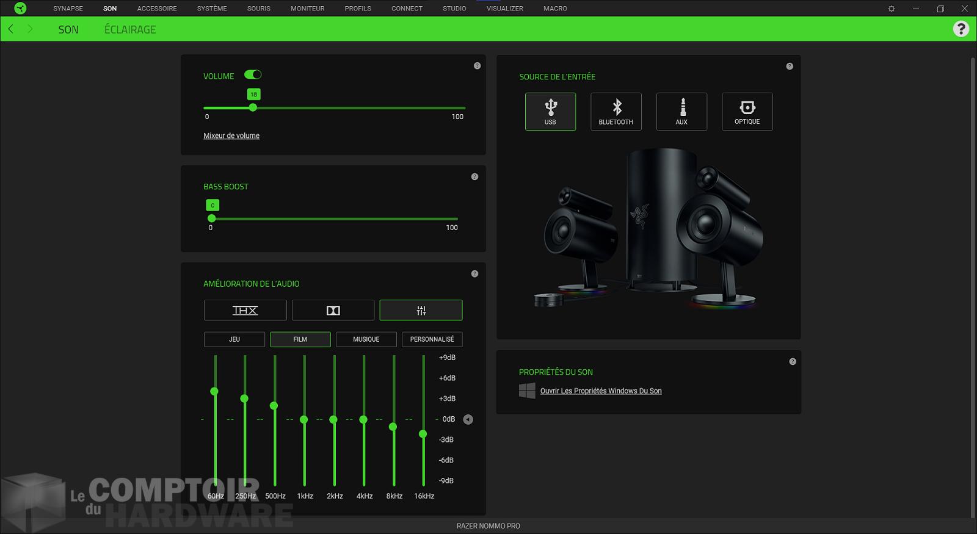Choose the Jeu equalizer preset
The width and height of the screenshot is (977, 534).
234,339
